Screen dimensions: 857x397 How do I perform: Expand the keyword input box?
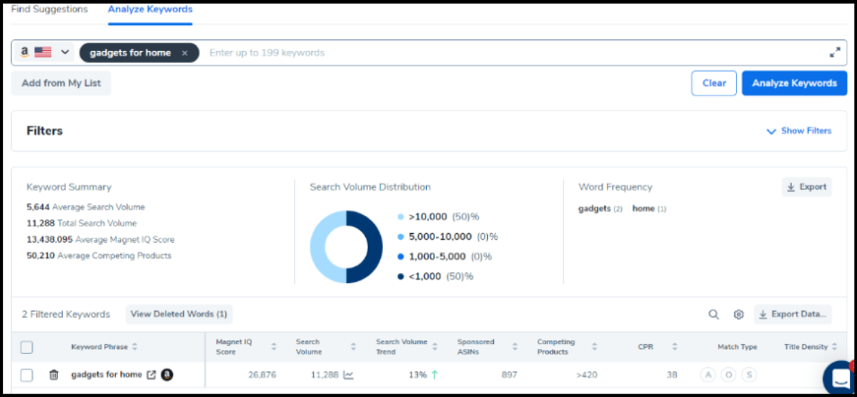pos(835,53)
